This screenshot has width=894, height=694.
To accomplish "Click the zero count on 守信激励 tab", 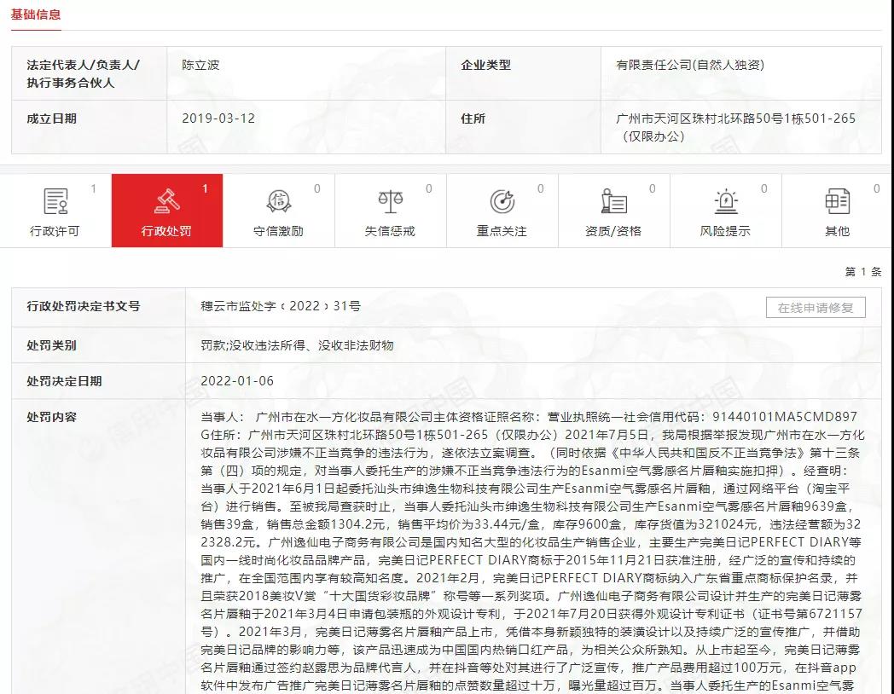I will [317, 188].
